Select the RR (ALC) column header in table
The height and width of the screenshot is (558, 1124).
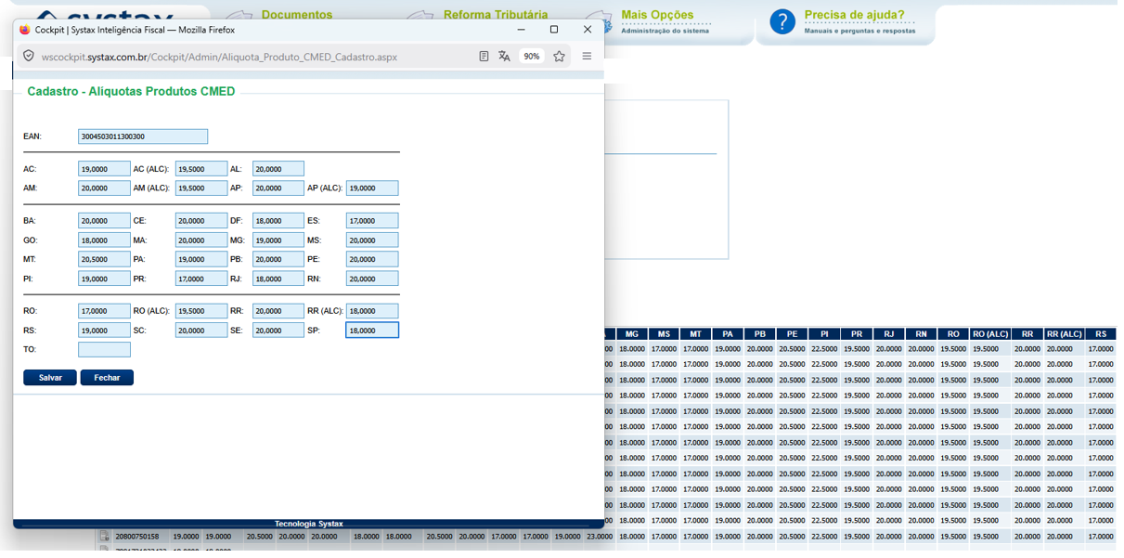[x=1064, y=334]
